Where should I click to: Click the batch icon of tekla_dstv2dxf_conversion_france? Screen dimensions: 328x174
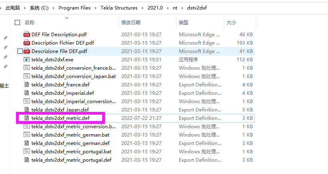(x=27, y=68)
